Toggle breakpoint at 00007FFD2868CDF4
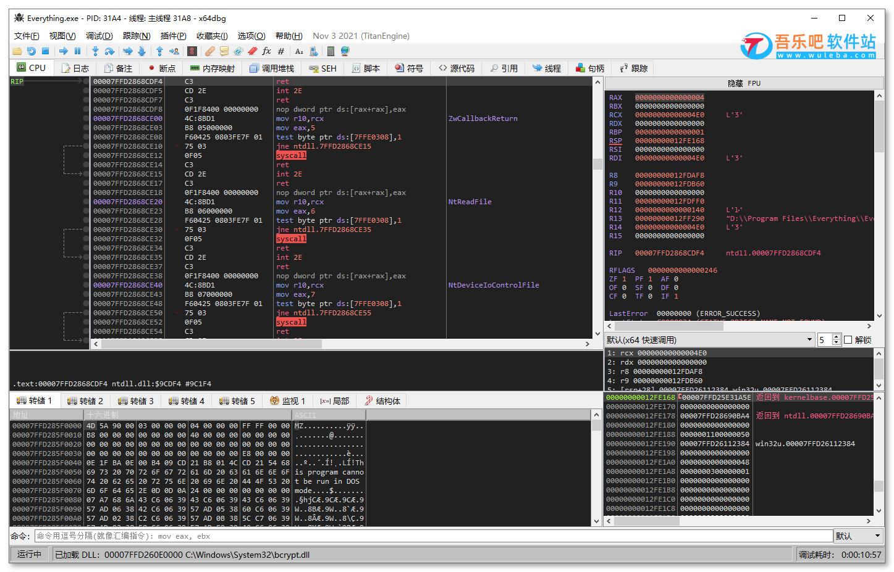 click(x=86, y=81)
